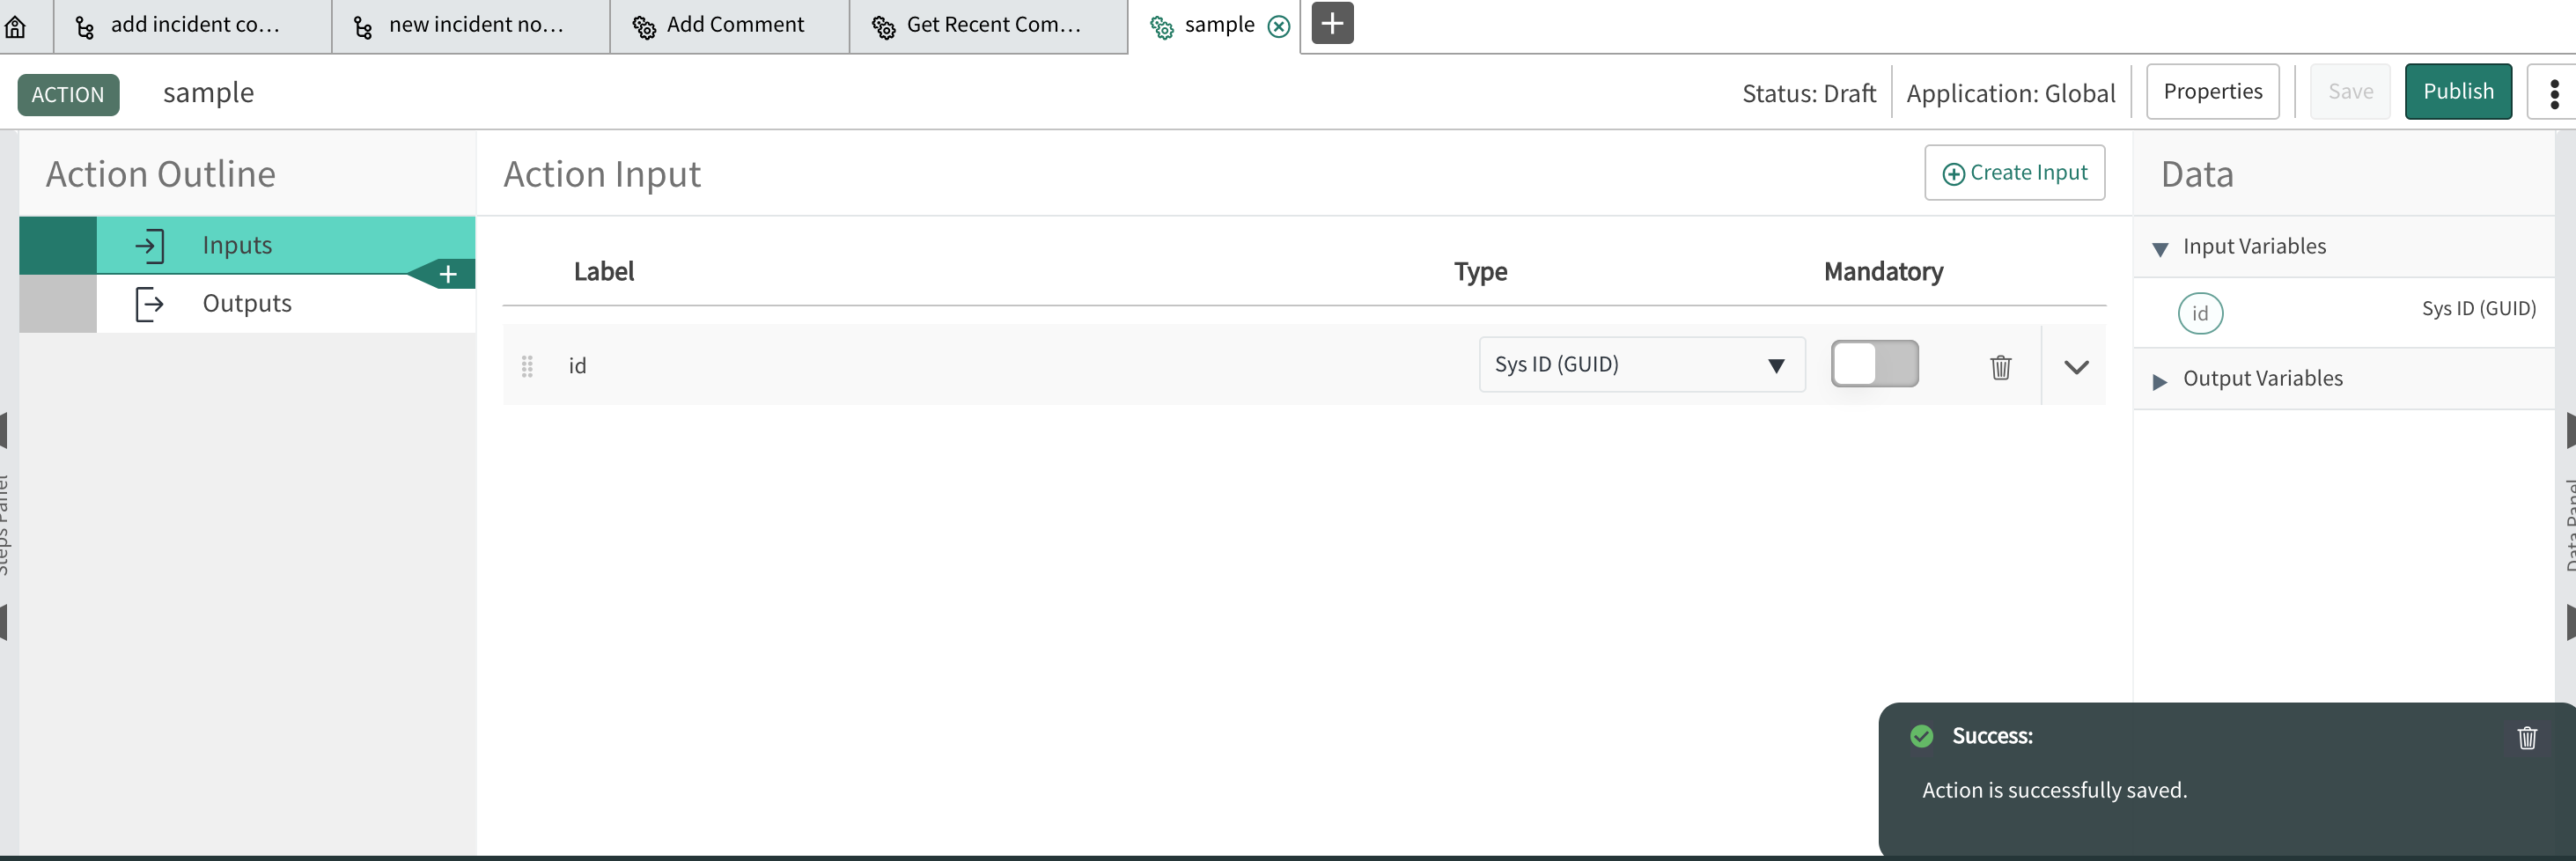Click the sample action name
Viewport: 2576px width, 861px height.
coord(208,93)
